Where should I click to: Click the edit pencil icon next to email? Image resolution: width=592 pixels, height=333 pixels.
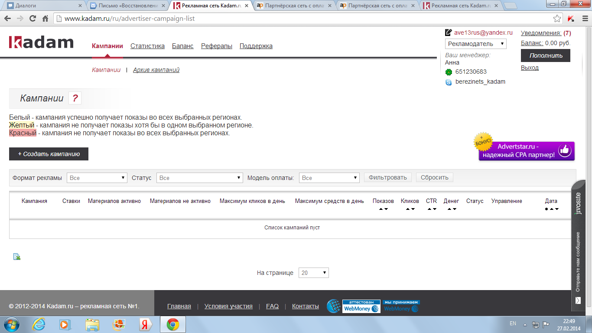(x=449, y=33)
